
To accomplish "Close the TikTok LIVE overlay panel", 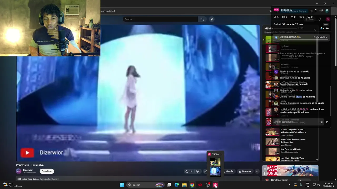I will click(327, 10).
